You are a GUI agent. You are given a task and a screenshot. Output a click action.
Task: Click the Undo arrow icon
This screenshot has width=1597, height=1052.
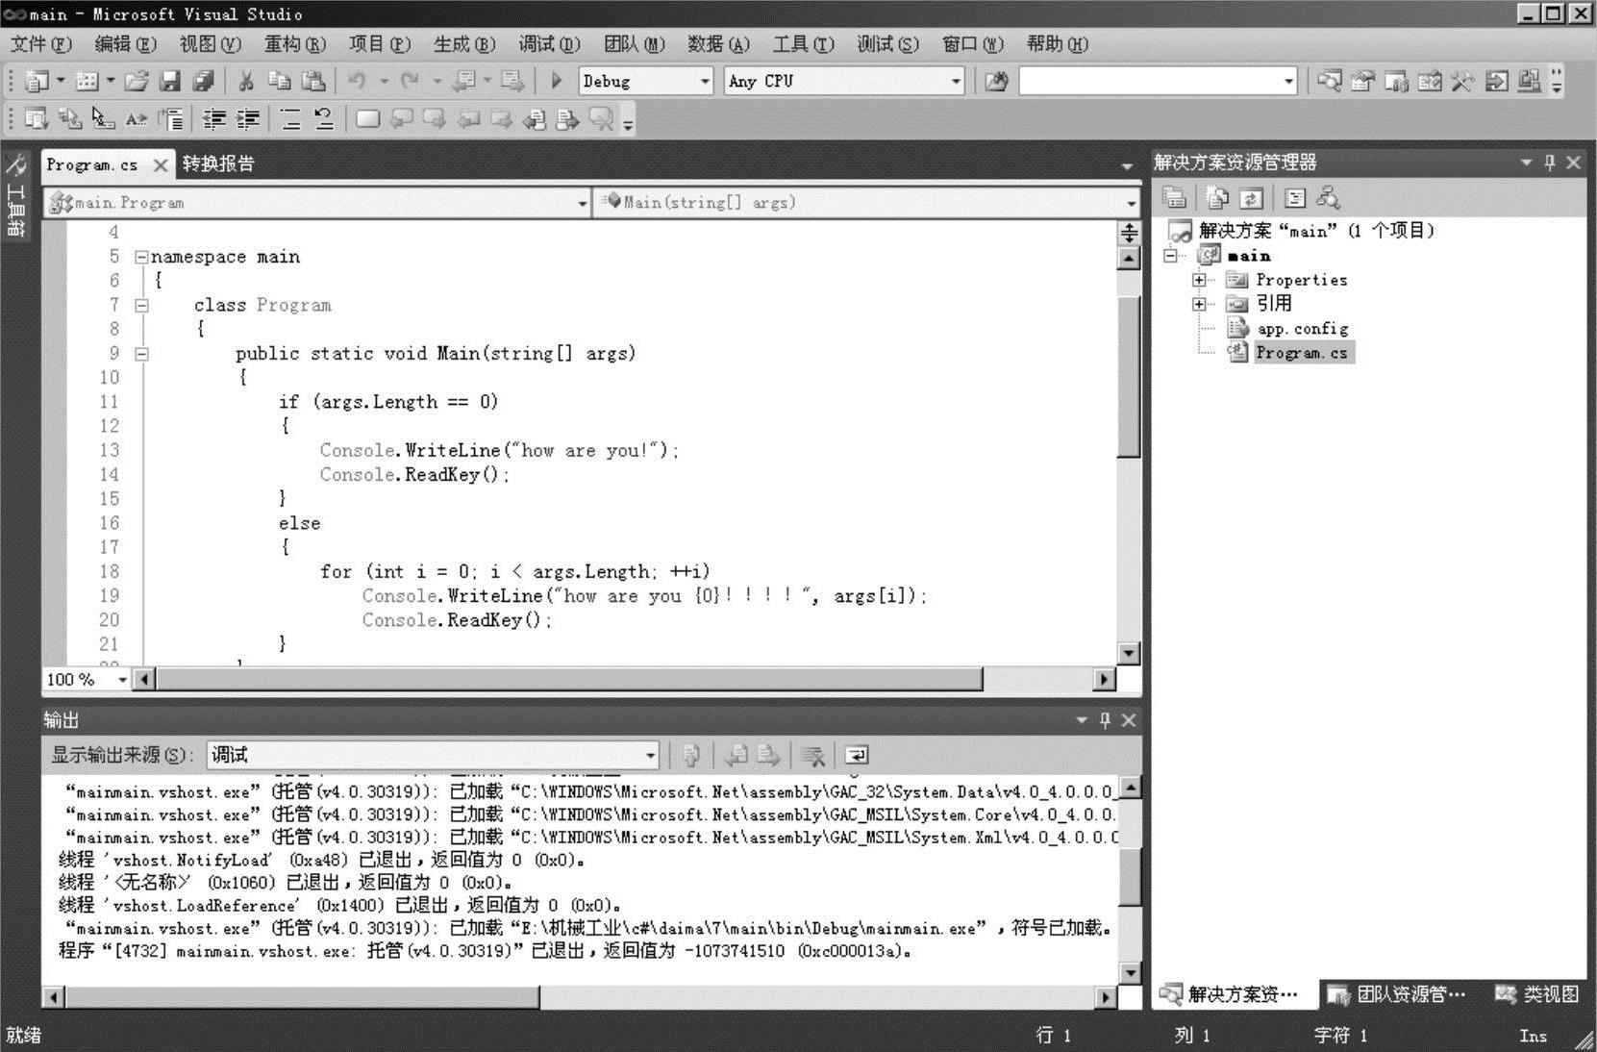tap(357, 81)
